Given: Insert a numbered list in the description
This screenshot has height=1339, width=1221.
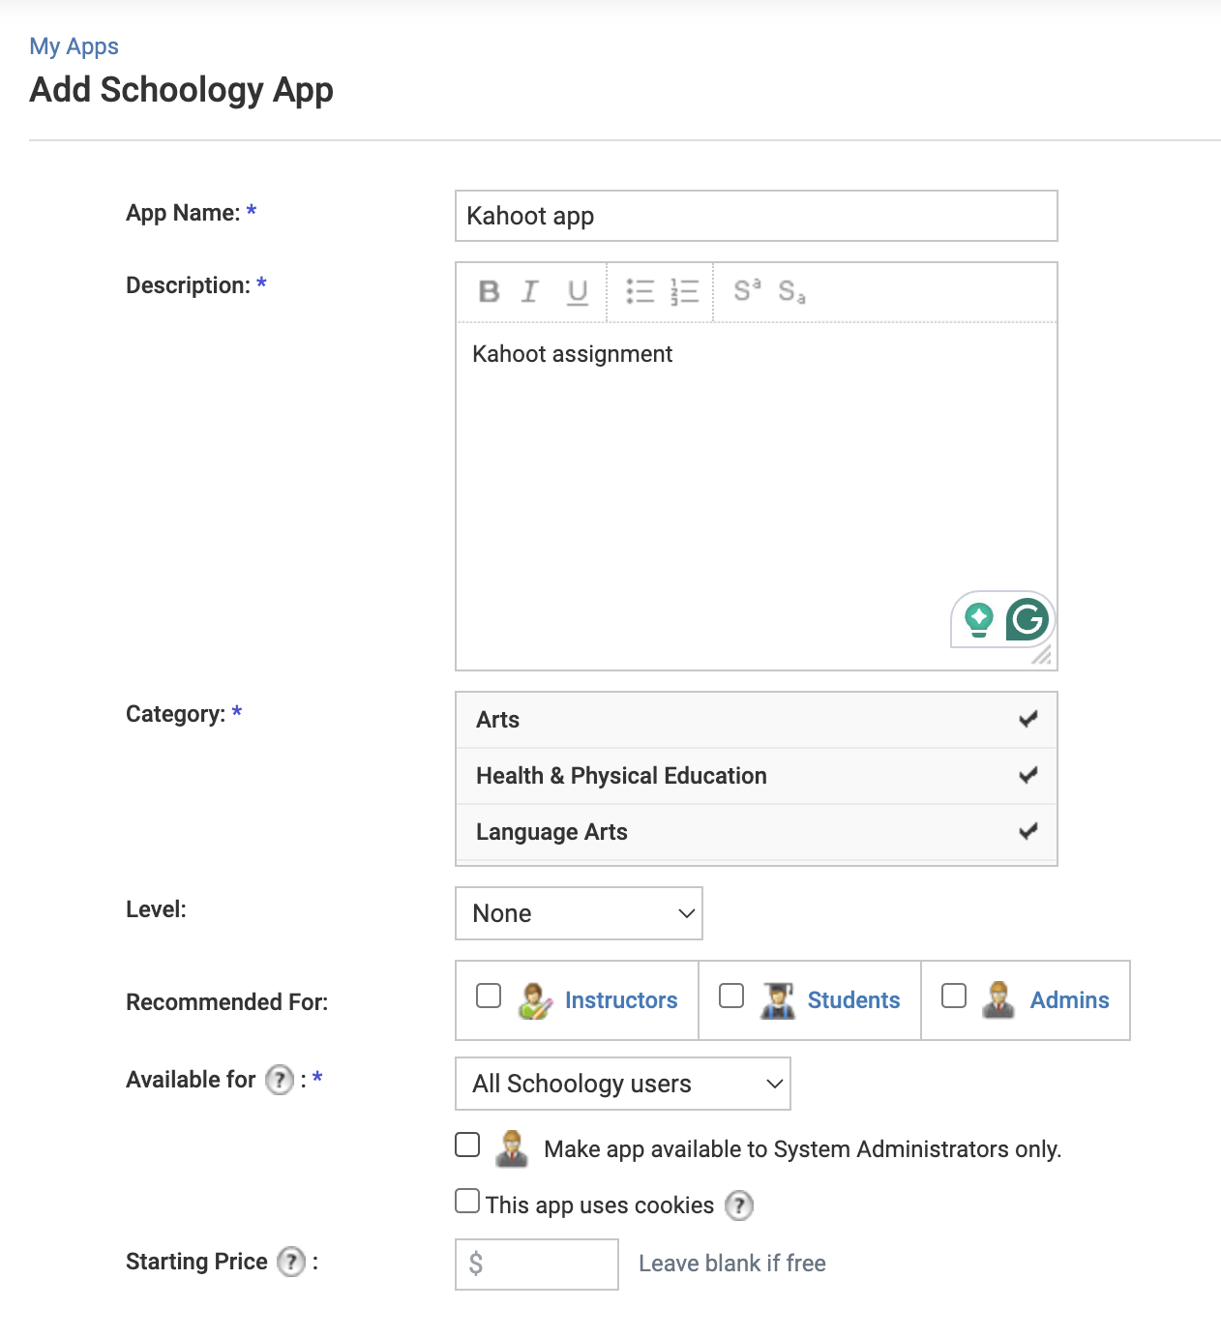Looking at the screenshot, I should pos(682,292).
